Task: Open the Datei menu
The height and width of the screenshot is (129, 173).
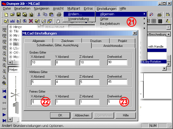Action: coord(7,9)
